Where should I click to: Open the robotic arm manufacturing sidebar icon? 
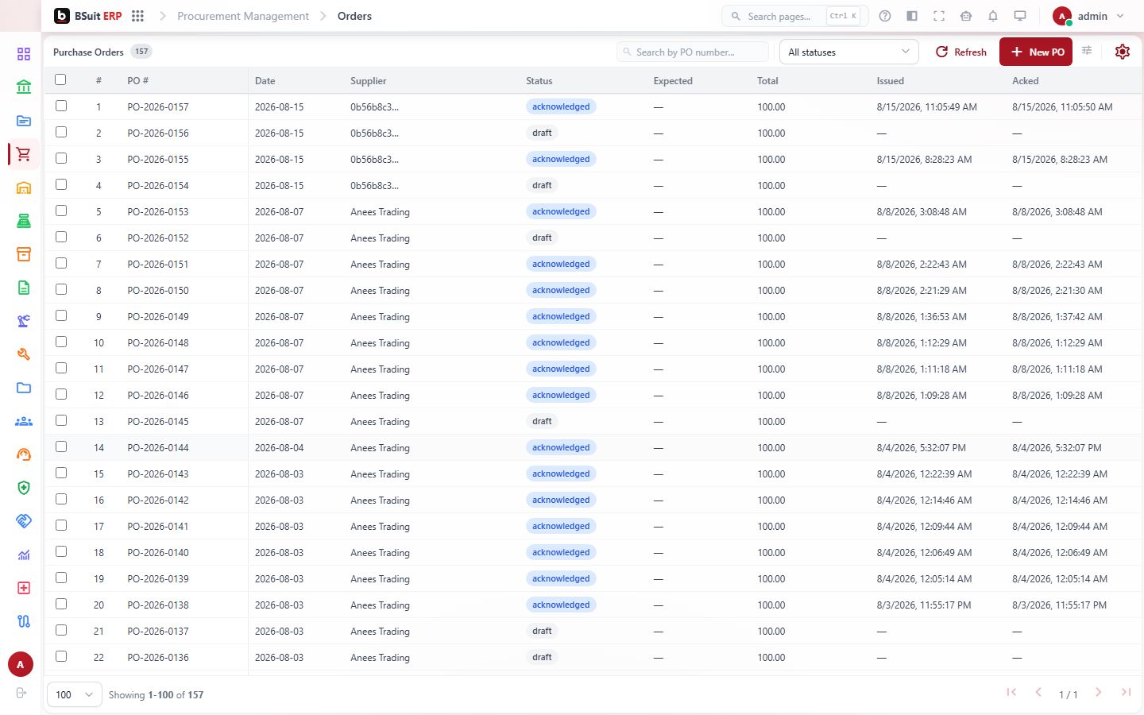(24, 321)
